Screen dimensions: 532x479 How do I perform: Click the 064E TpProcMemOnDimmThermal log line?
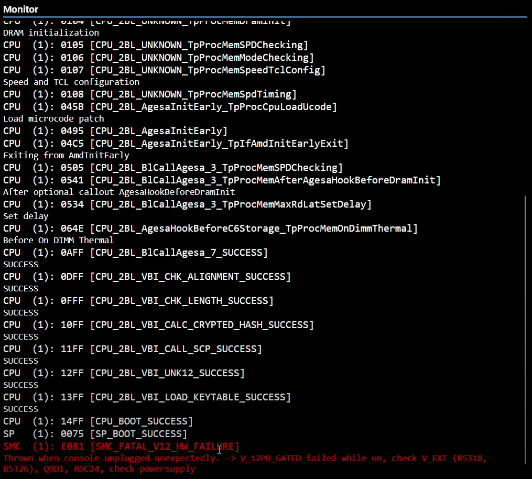210,228
